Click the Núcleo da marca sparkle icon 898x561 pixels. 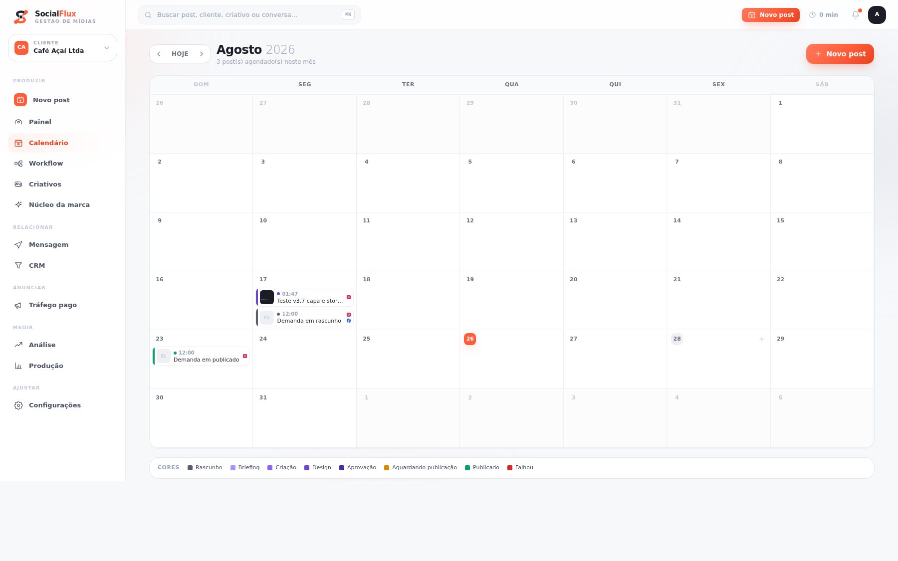tap(18, 205)
